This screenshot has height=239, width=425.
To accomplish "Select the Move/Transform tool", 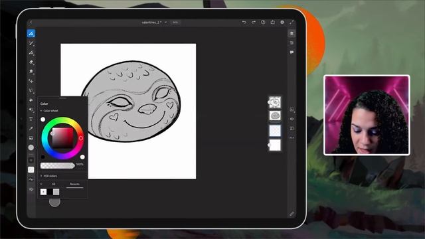I will (x=31, y=81).
